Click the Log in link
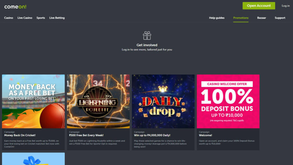 tap(286, 6)
